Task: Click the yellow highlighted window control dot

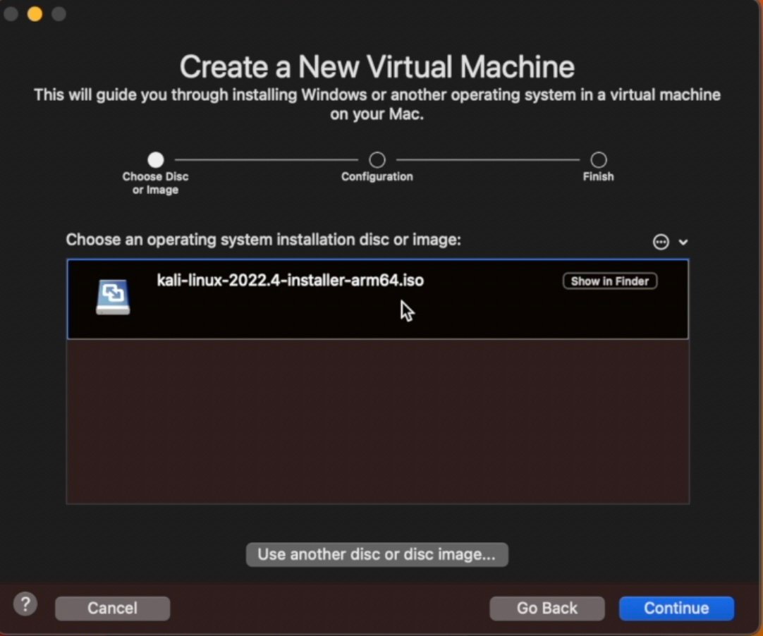Action: point(35,13)
